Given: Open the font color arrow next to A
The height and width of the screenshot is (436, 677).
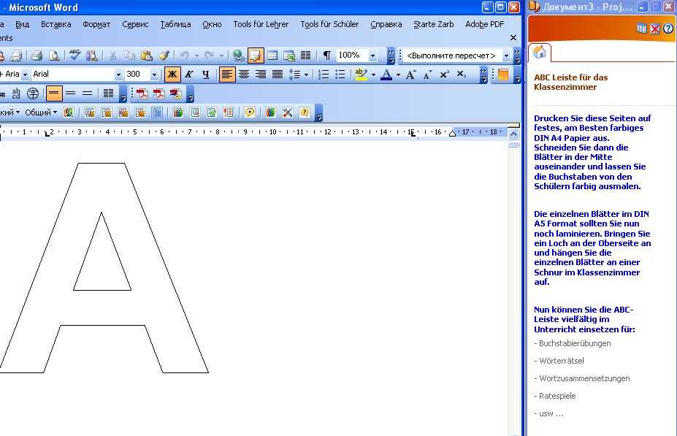Looking at the screenshot, I should (398, 74).
